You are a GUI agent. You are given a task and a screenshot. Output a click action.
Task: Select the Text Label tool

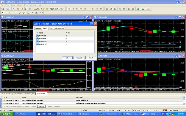coord(36,13)
